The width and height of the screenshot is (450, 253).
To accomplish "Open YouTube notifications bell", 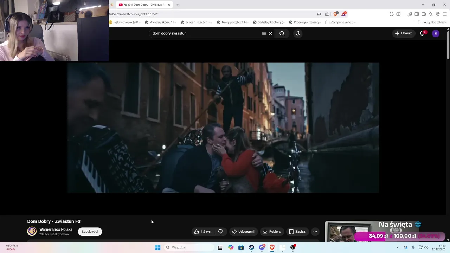I will [422, 33].
